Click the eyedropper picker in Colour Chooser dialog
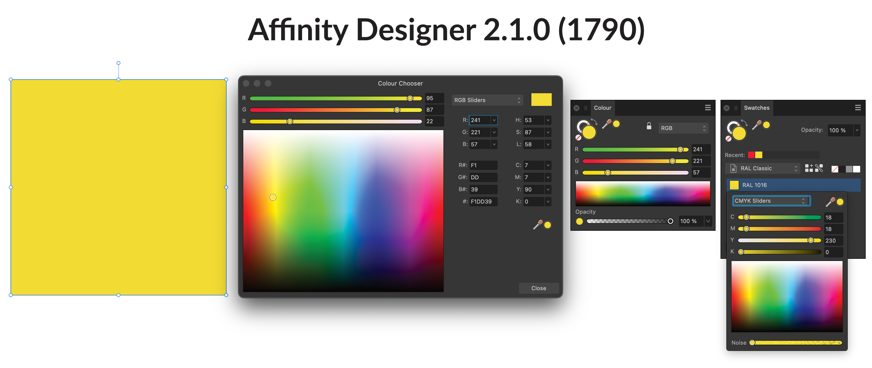Screen dimensions: 872x368 tap(538, 224)
